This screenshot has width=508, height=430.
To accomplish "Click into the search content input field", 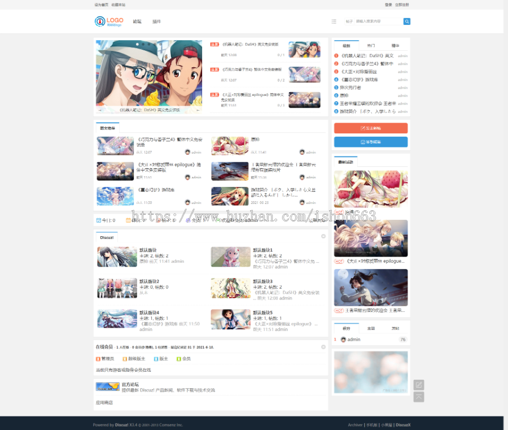I will [x=378, y=21].
